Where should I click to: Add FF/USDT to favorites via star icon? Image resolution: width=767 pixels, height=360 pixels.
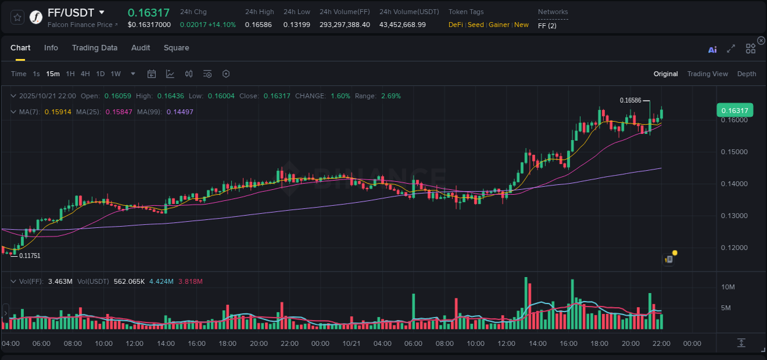click(16, 17)
